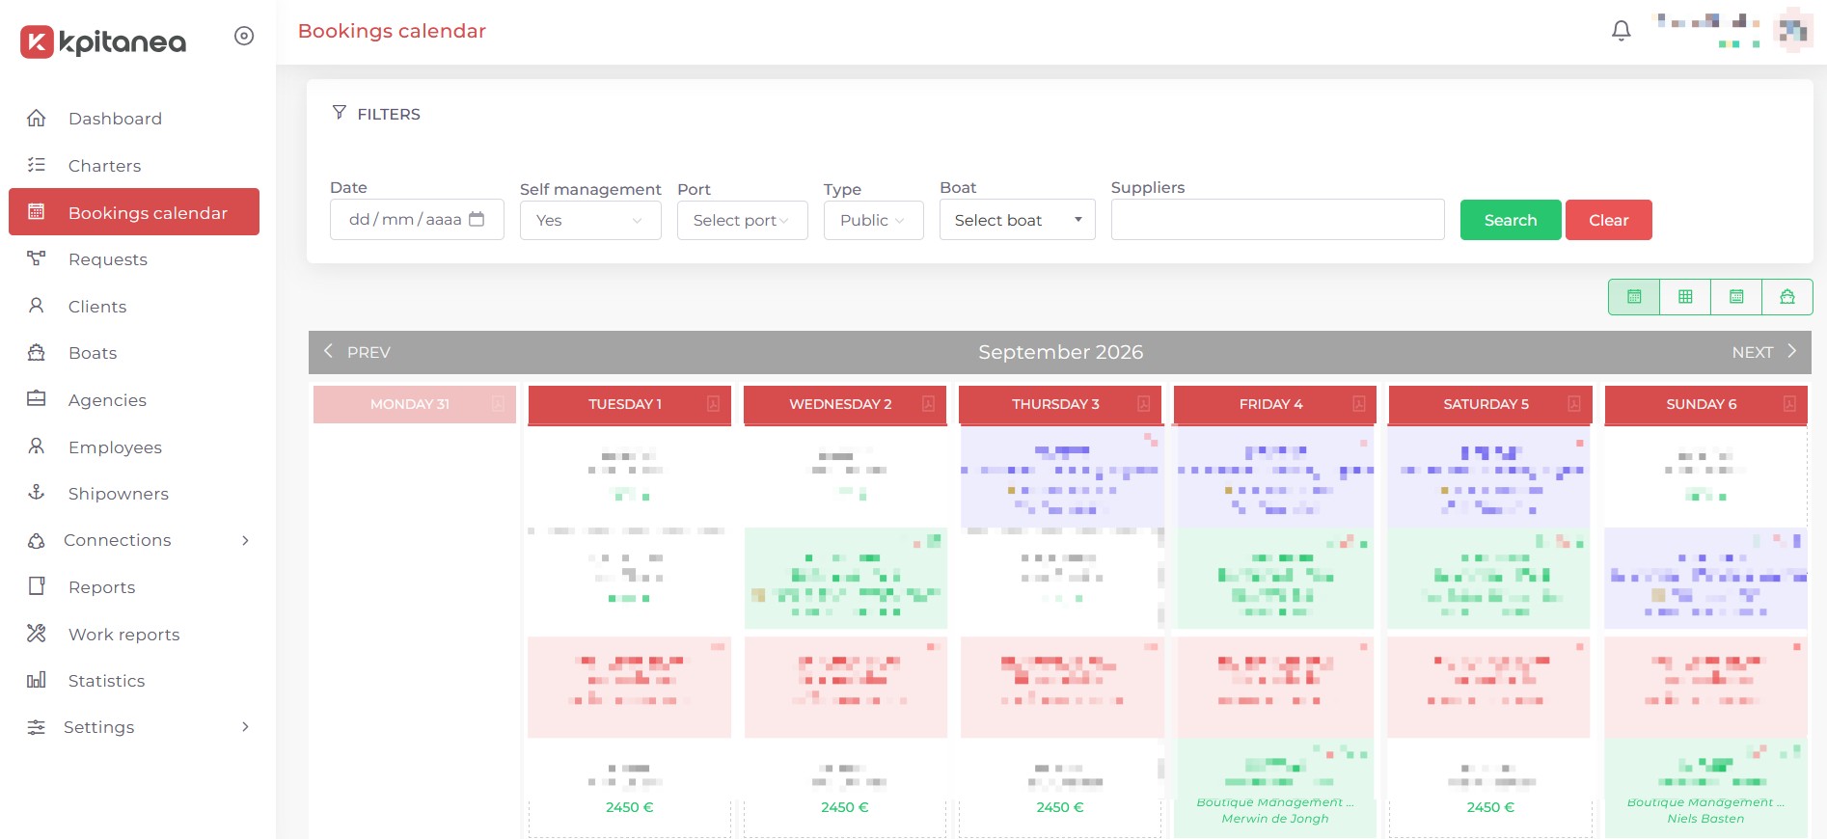Click the Reports document icon
Image resolution: width=1827 pixels, height=839 pixels.
point(37,586)
